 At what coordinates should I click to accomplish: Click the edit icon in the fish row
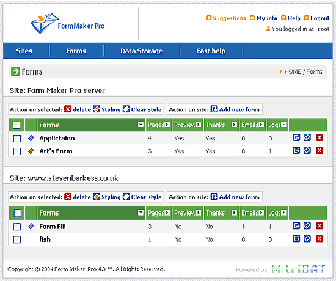[296, 239]
